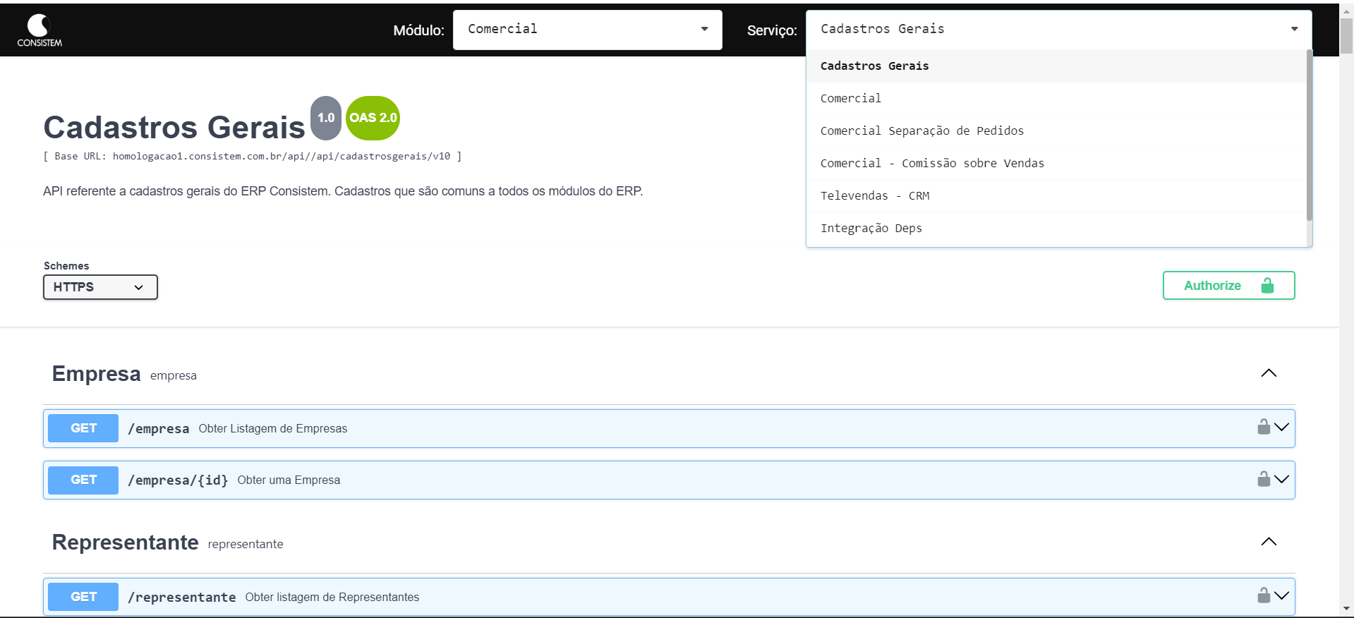Click the 1.0 version badge
This screenshot has width=1354, height=618.
(326, 118)
